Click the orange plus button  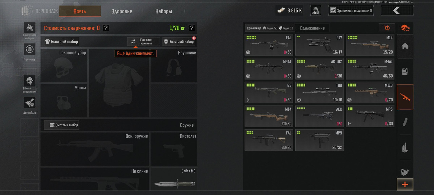pyautogui.click(x=405, y=185)
